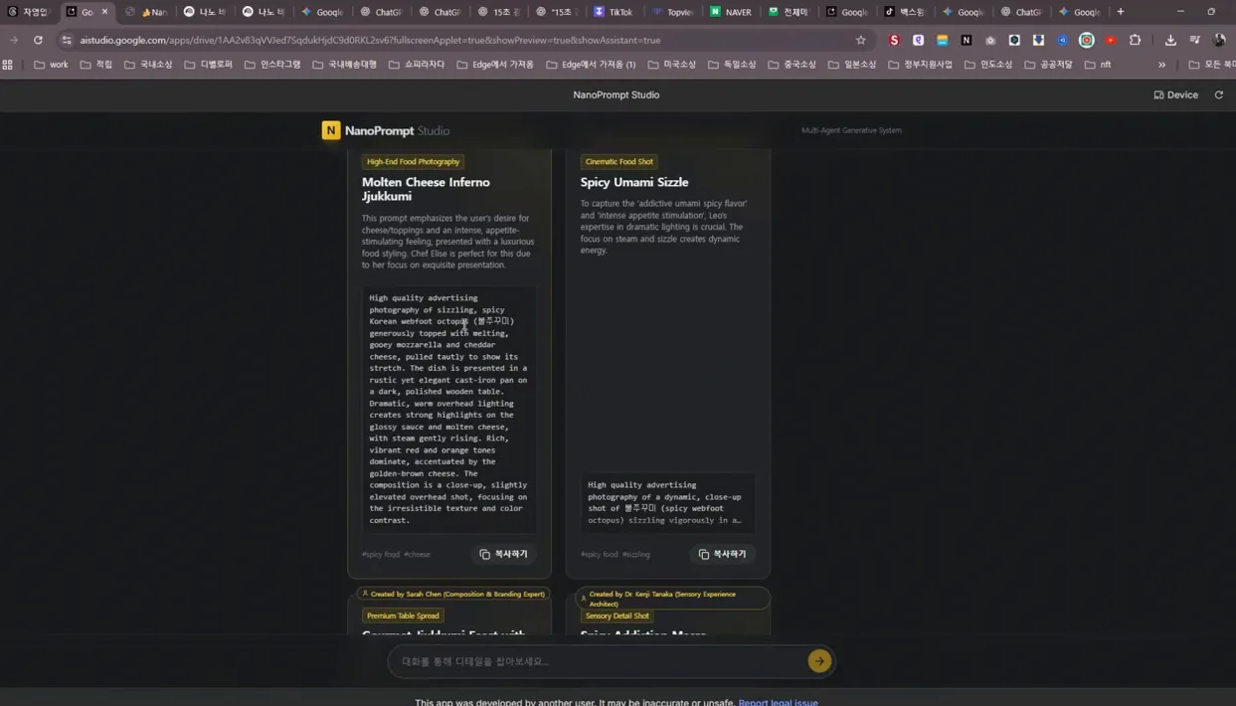Open the nft bookmark folder

coord(1097,65)
